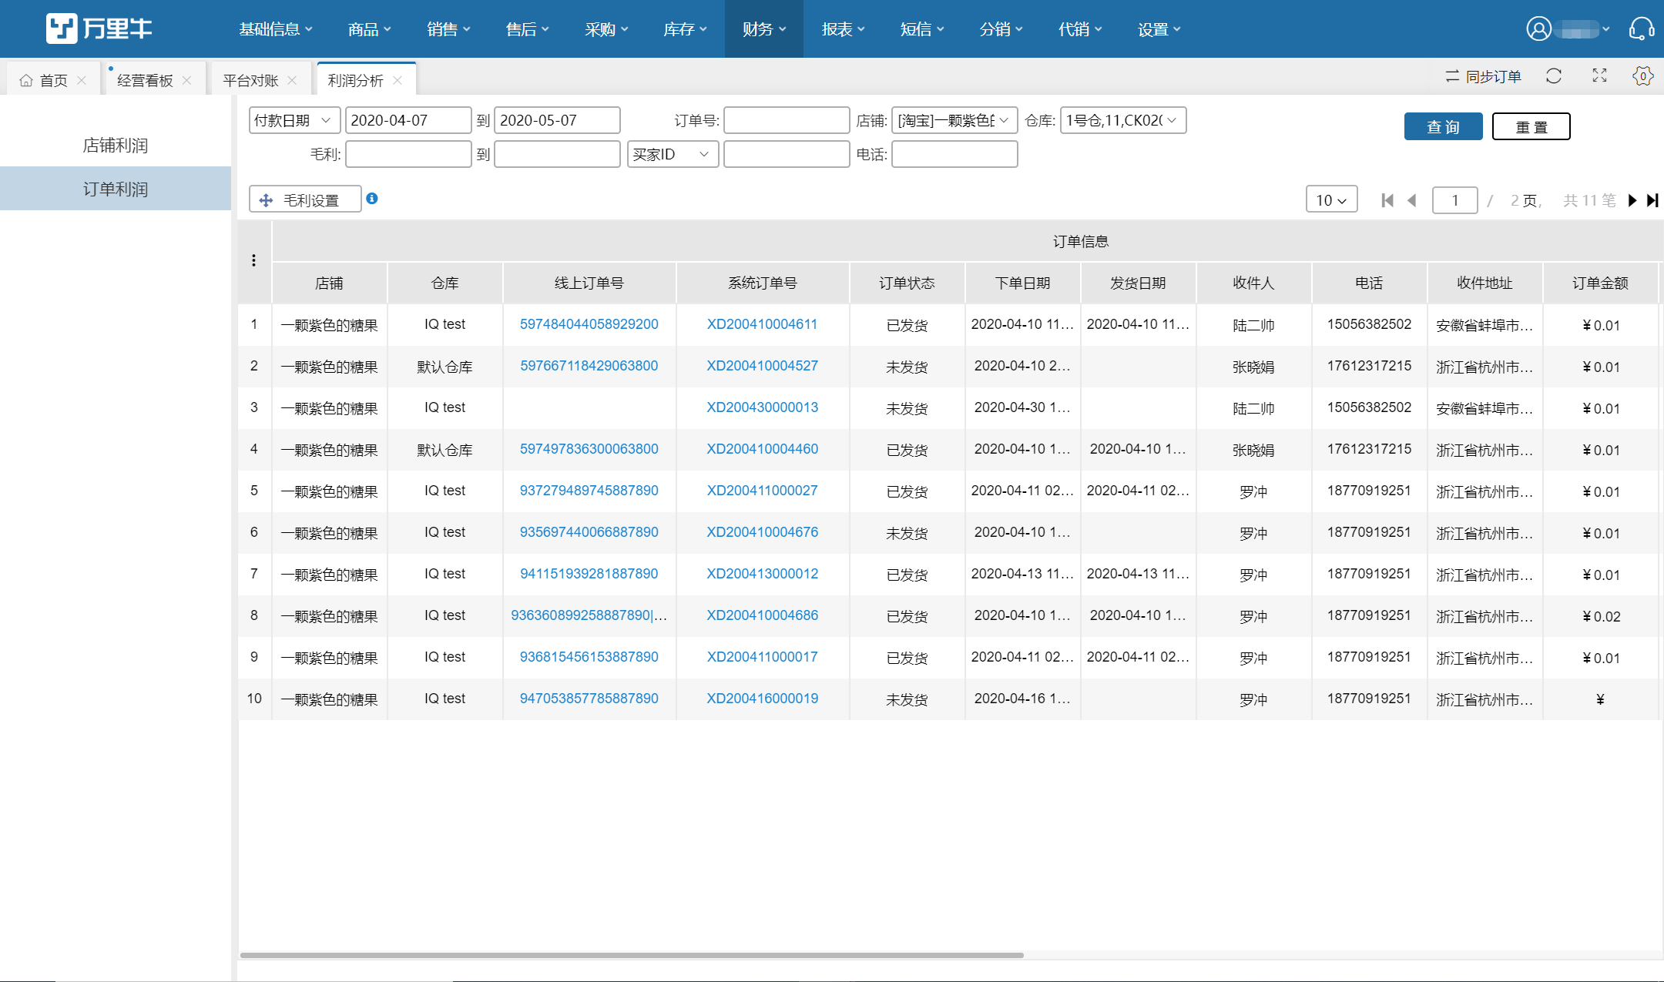Click the 重置 reset button
Viewport: 1664px width, 982px height.
1531,126
